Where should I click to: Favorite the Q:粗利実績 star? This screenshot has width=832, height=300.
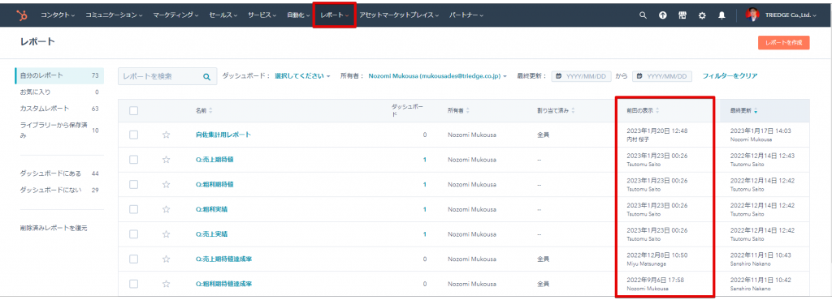tap(166, 209)
